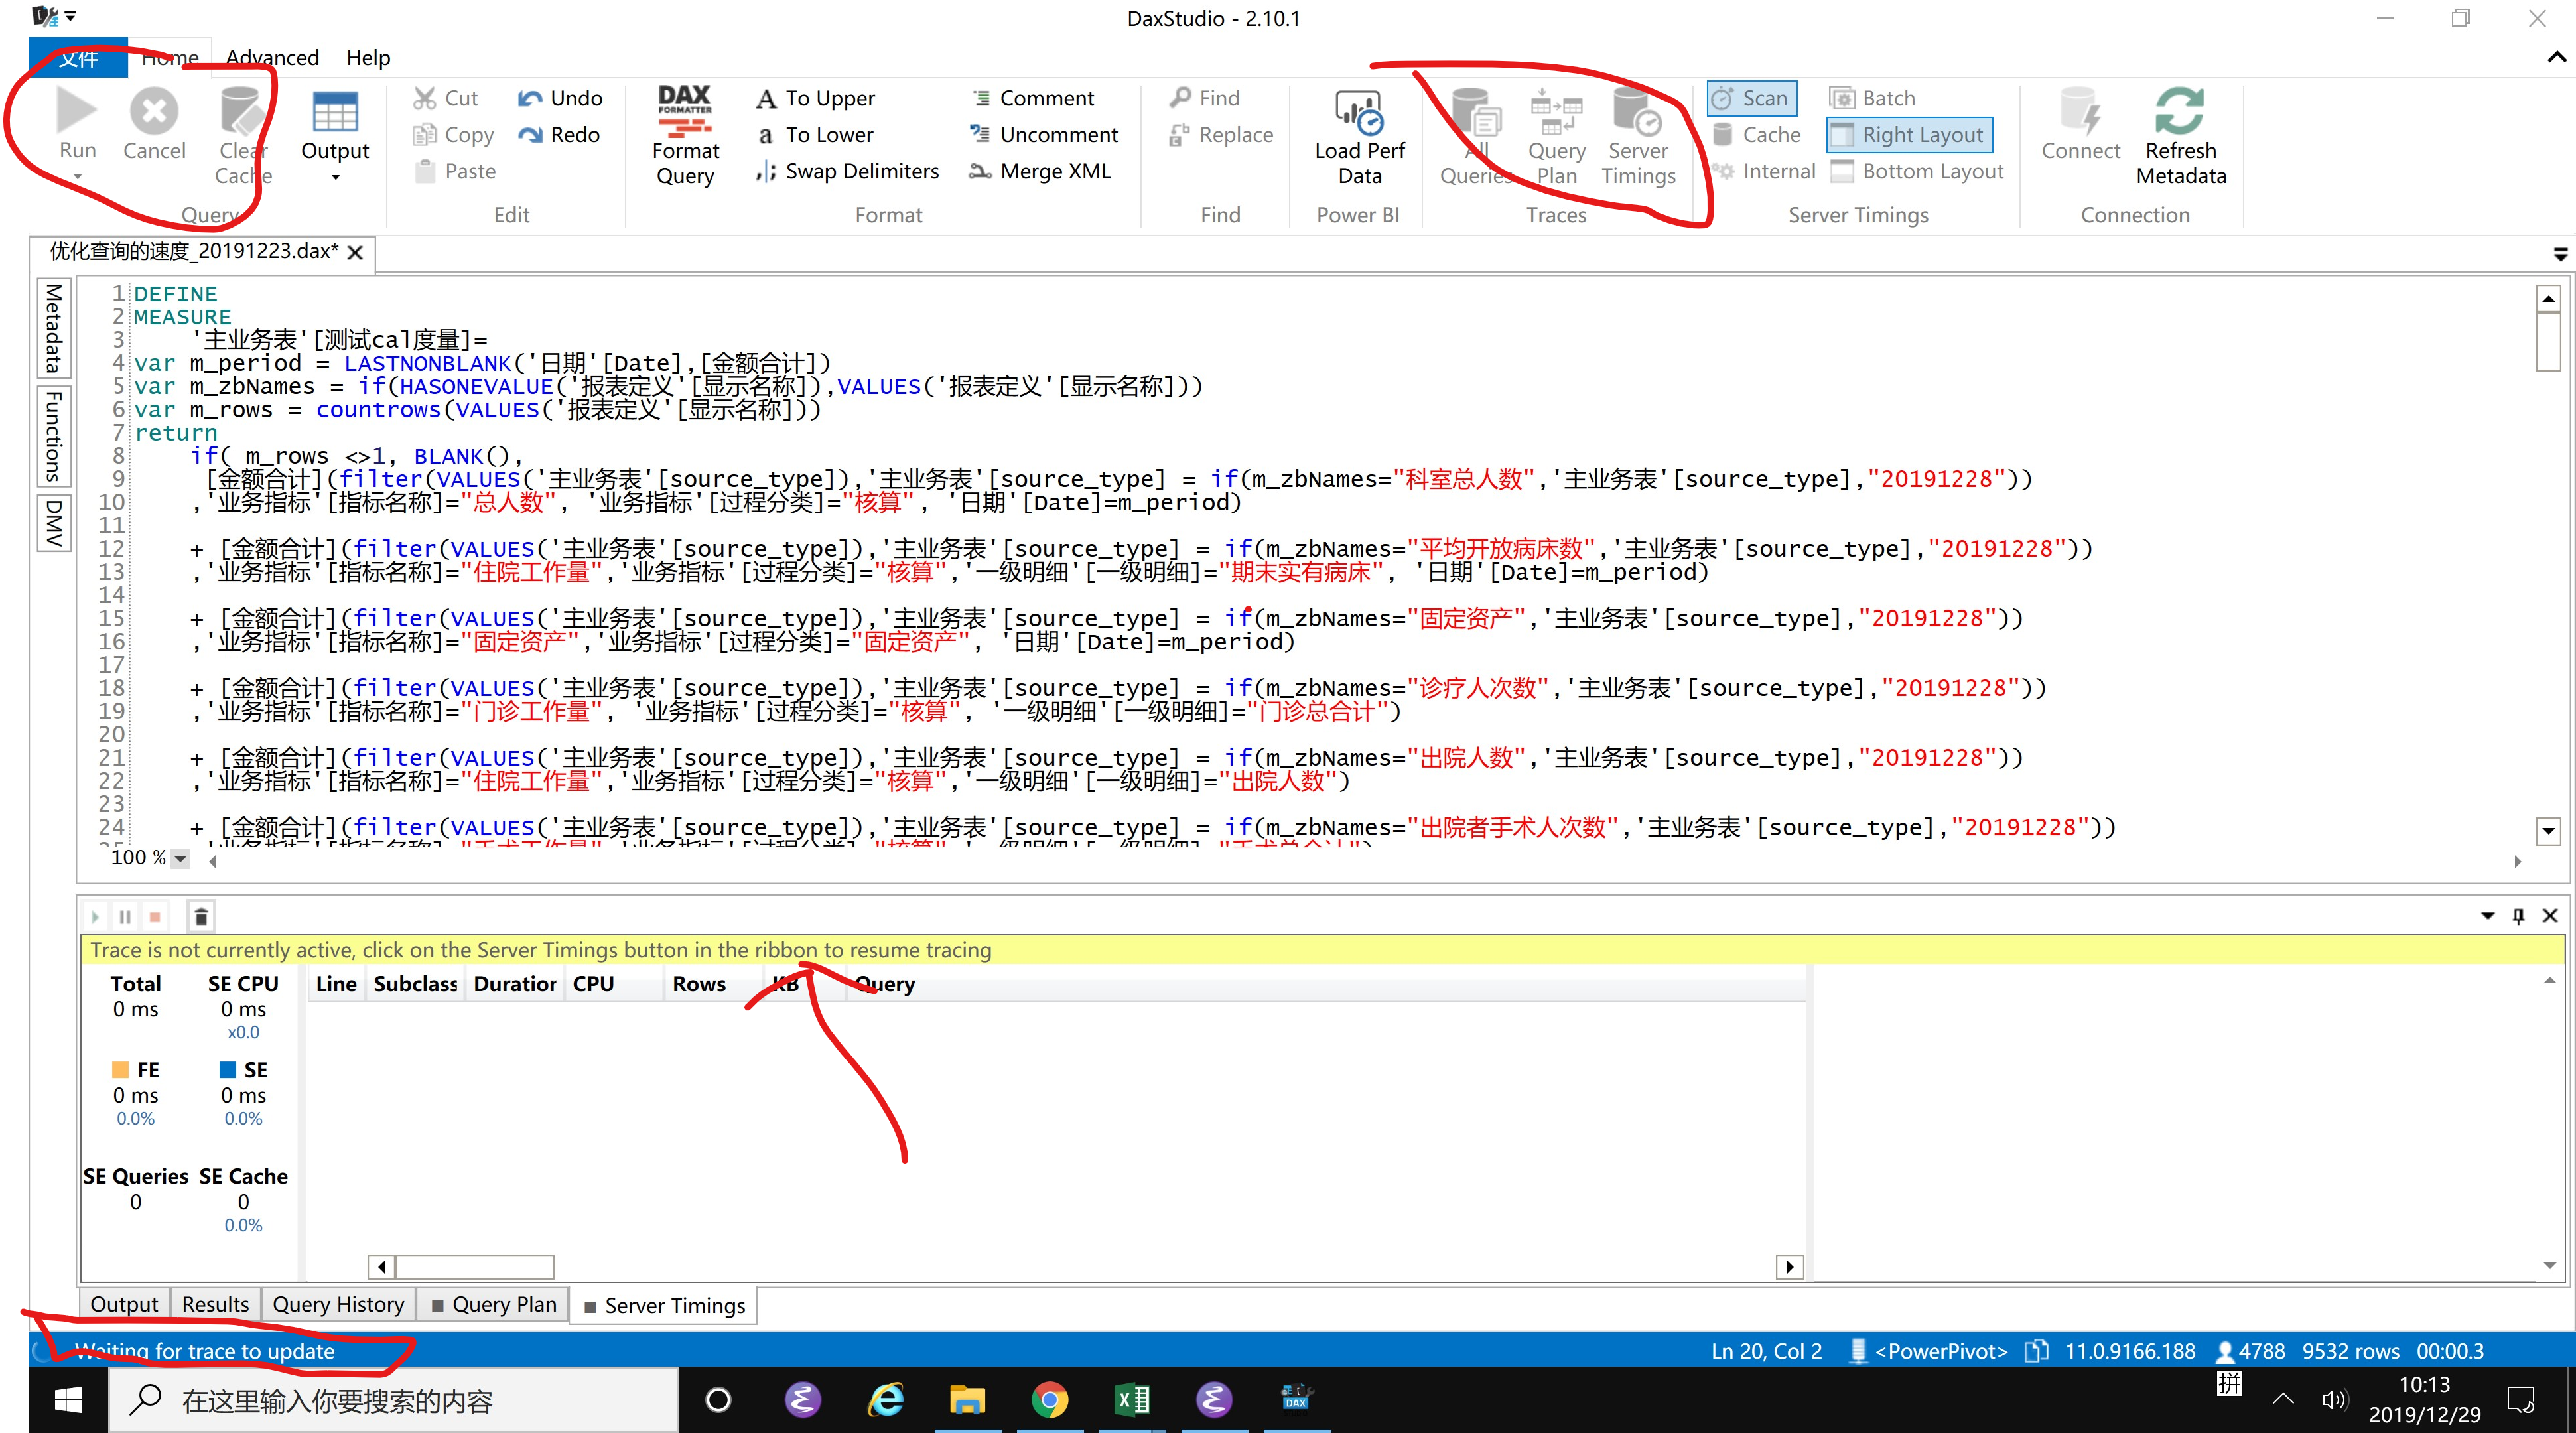Collapse the ribbon with the top-right chevron
The image size is (2576, 1433).
2553,57
